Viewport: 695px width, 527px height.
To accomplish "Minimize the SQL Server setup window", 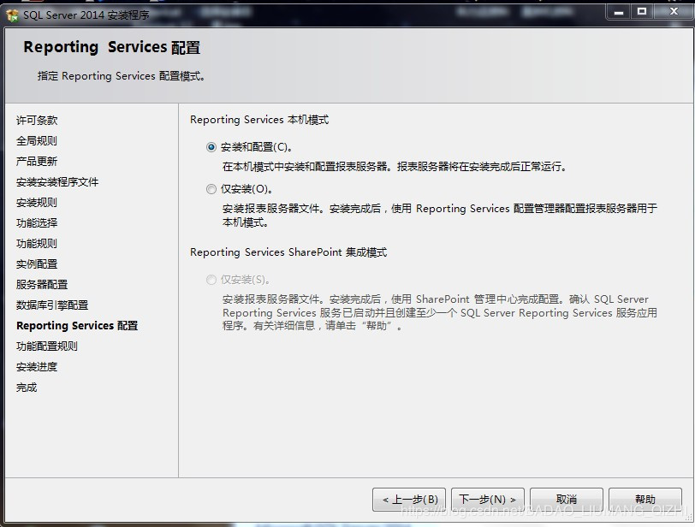I will (619, 11).
